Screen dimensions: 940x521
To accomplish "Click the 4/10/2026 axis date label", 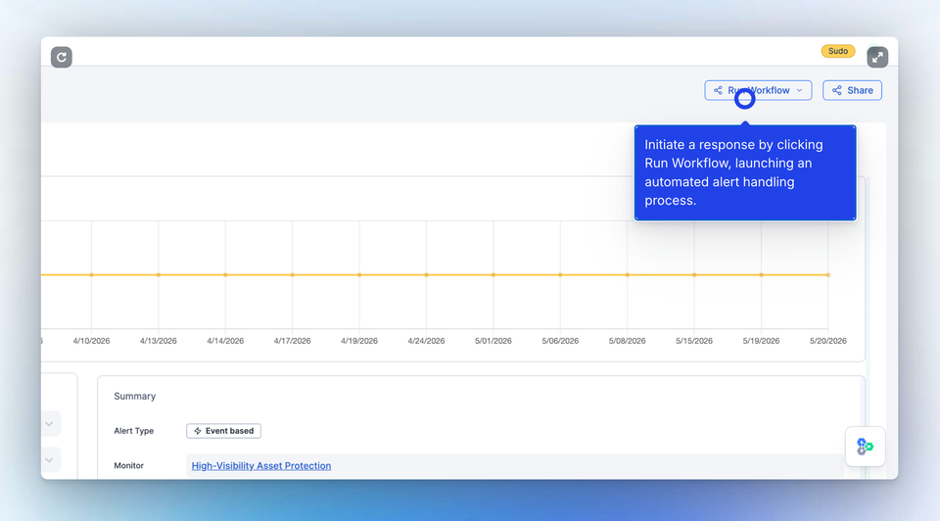I will pos(91,341).
